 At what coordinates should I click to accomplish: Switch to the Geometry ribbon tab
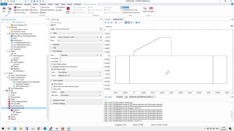tap(27, 4)
